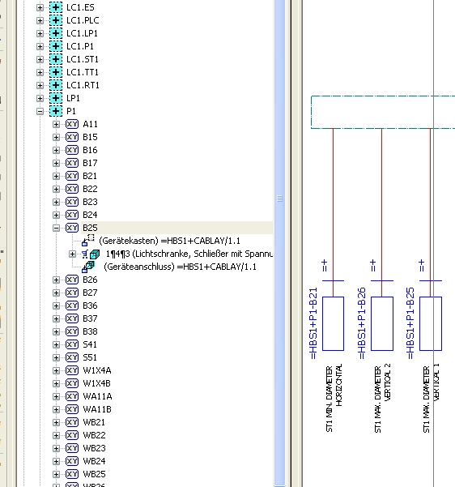Viewport: 455px width, 487px height.
Task: Collapse the P1 tree node
Action: coord(40,111)
